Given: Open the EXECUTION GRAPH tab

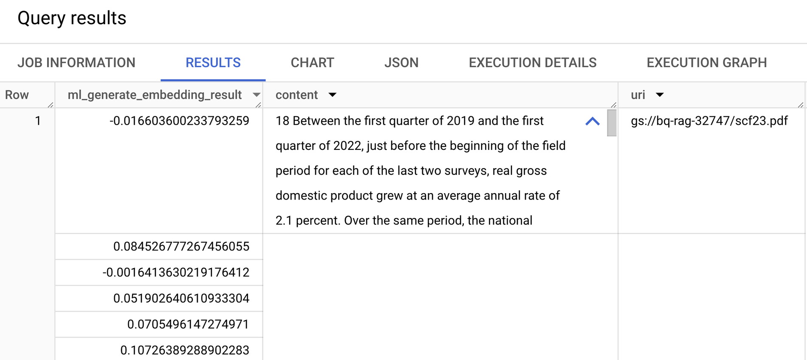Looking at the screenshot, I should 707,63.
